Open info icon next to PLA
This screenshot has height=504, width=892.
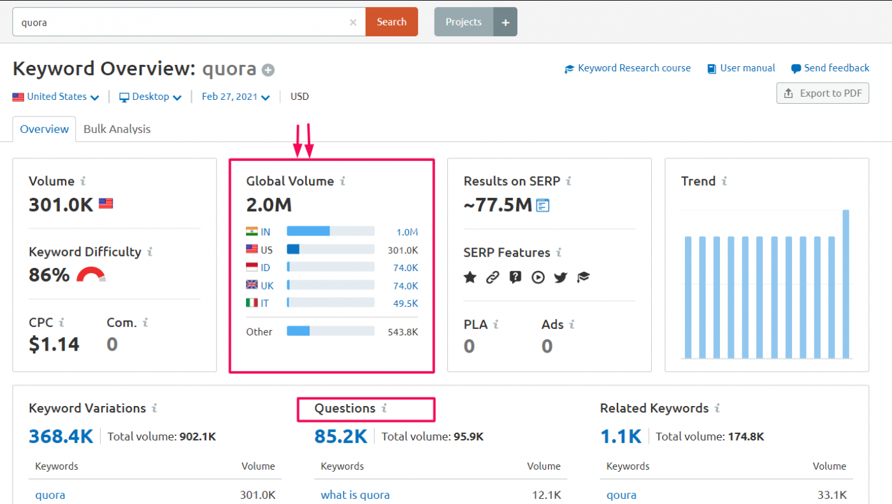coord(496,325)
